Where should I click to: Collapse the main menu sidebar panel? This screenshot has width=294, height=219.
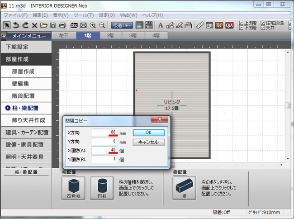pos(3,35)
